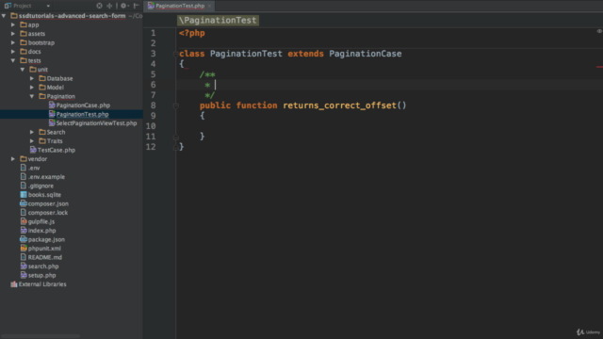603x339 pixels.
Task: Open .env file in tree
Action: pos(34,168)
